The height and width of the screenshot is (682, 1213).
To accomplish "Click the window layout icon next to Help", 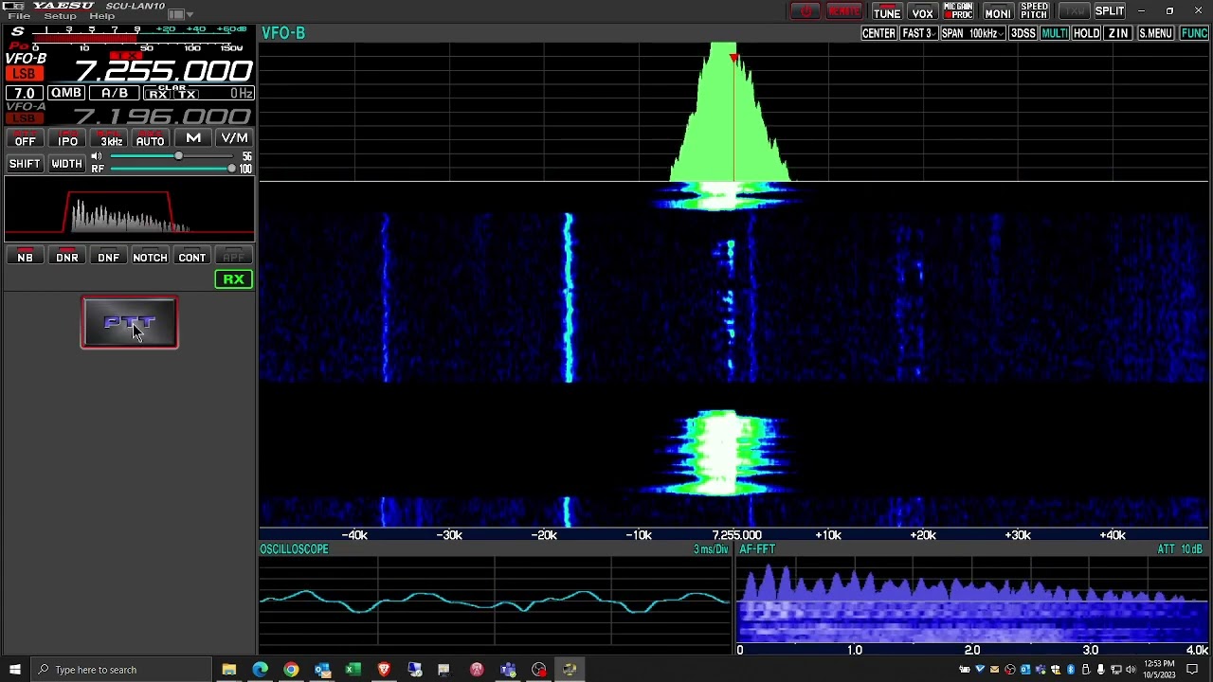I will pos(175,15).
